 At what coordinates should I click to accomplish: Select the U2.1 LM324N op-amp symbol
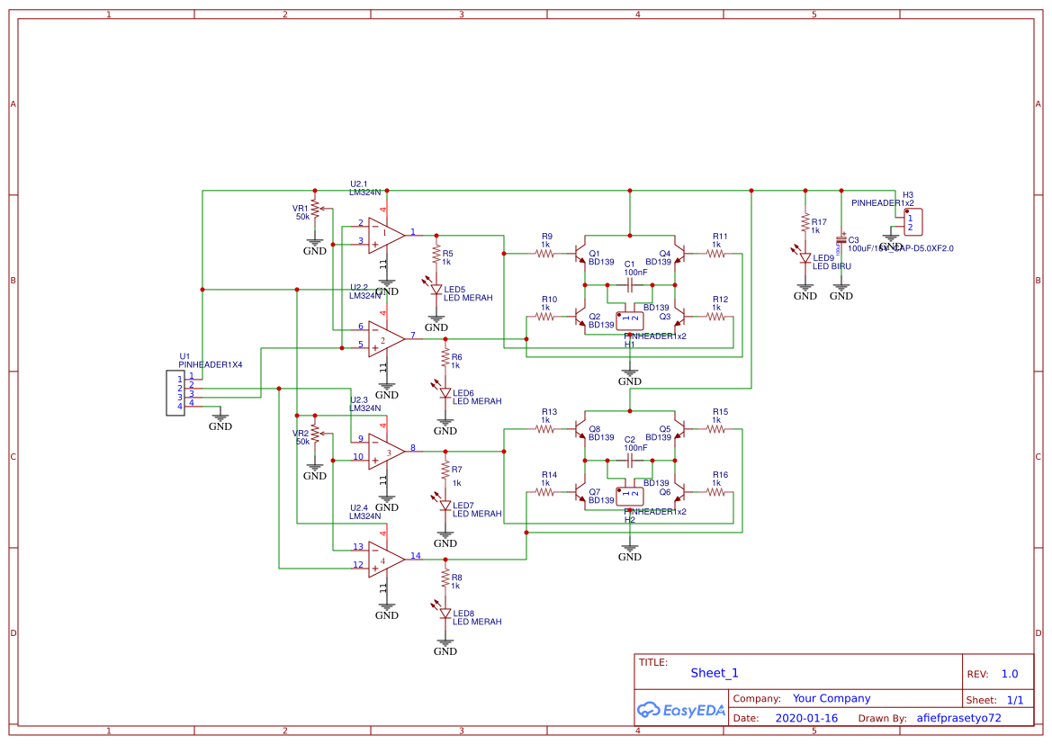[x=384, y=234]
